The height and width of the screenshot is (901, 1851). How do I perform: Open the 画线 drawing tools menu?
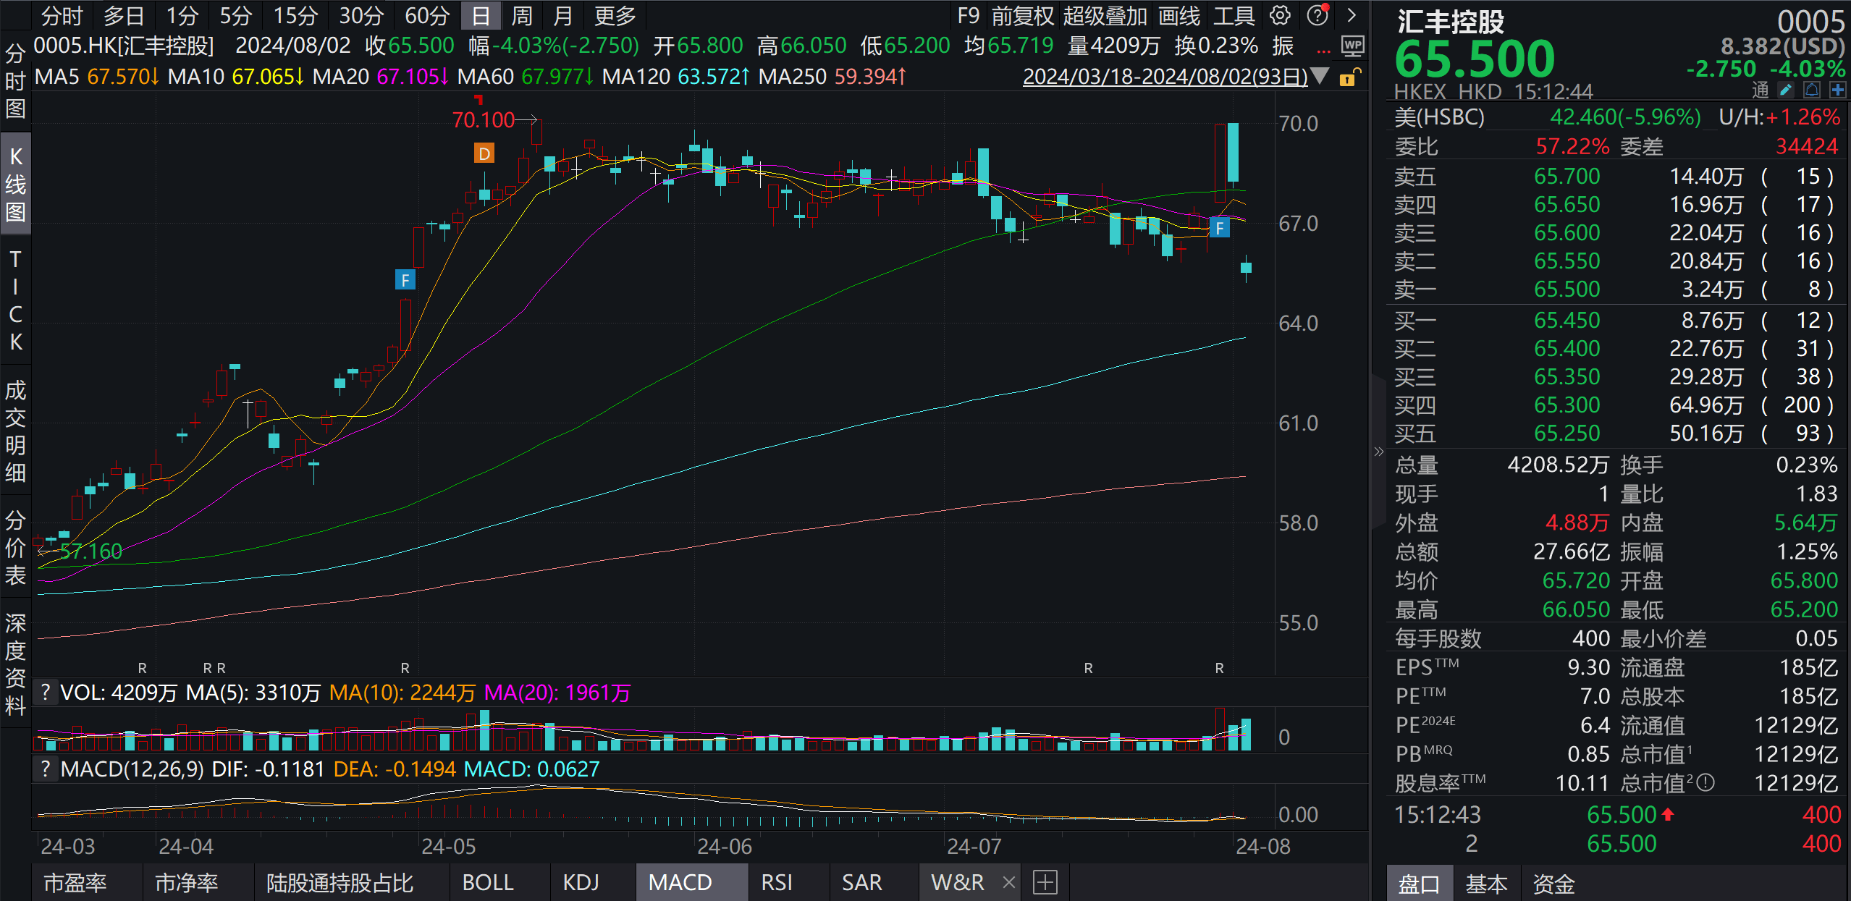pos(1179,15)
